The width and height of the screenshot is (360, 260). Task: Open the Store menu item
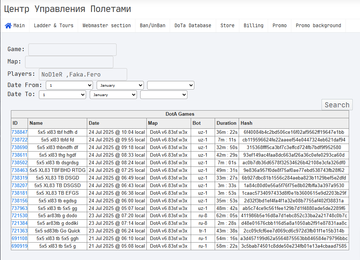(x=227, y=25)
